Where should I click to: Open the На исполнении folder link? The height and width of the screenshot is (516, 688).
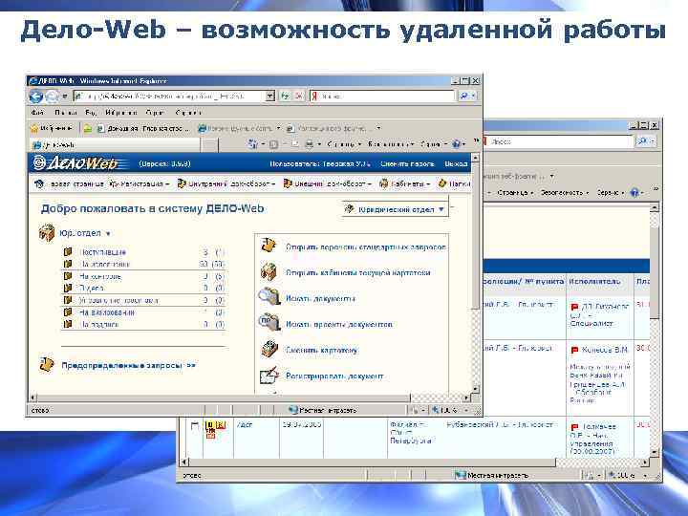(105, 264)
